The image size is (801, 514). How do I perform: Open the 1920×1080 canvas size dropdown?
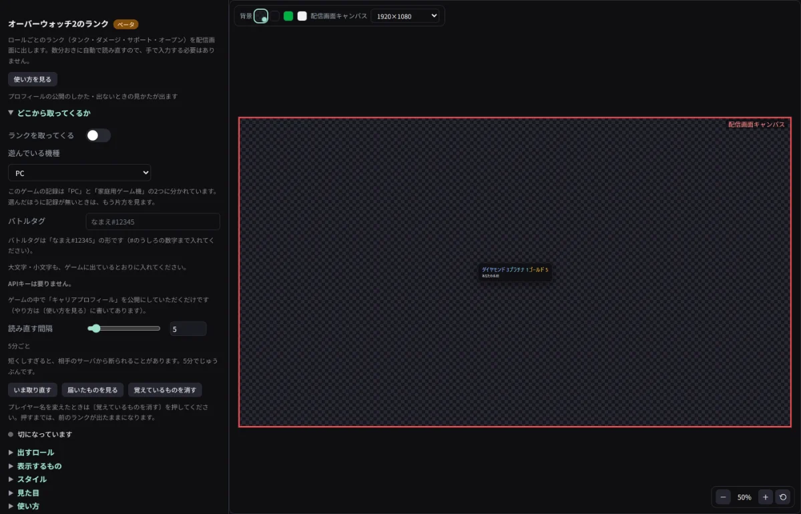pyautogui.click(x=405, y=16)
